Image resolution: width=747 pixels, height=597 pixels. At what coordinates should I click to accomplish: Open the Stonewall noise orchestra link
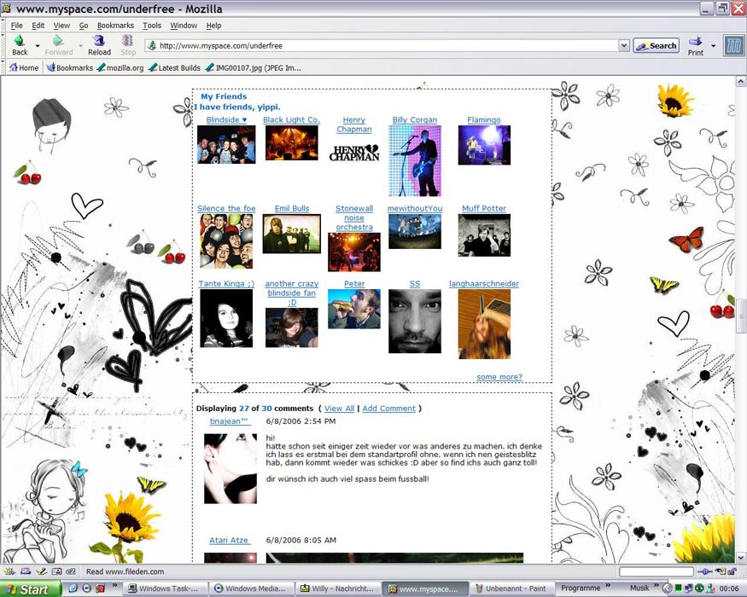[354, 217]
